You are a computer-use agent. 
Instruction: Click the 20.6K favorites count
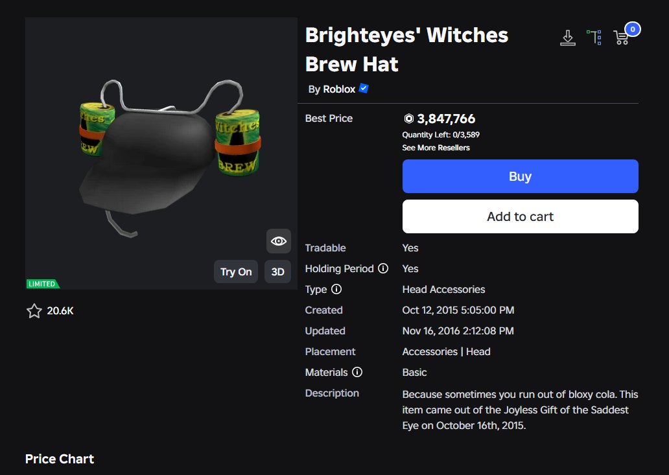[x=60, y=311]
